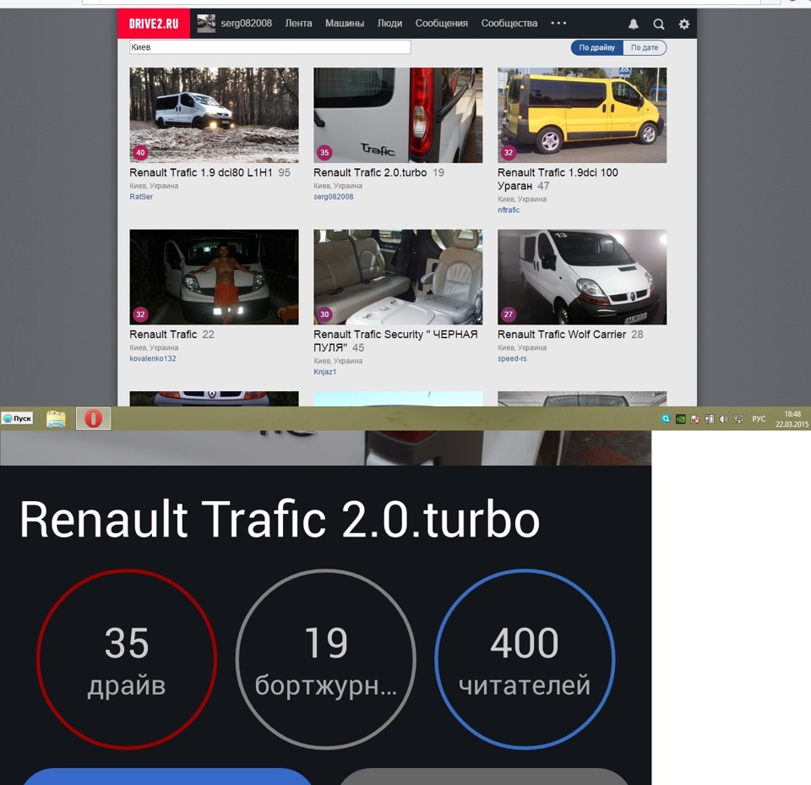Click Renault Trafic 1.9dci 100 Ураган title
Image resolution: width=811 pixels, height=785 pixels.
558,179
